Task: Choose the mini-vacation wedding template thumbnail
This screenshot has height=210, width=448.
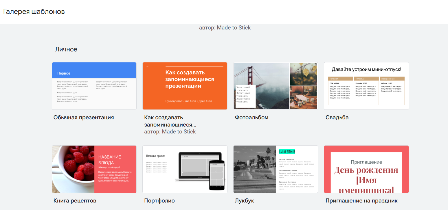Action: tap(366, 86)
